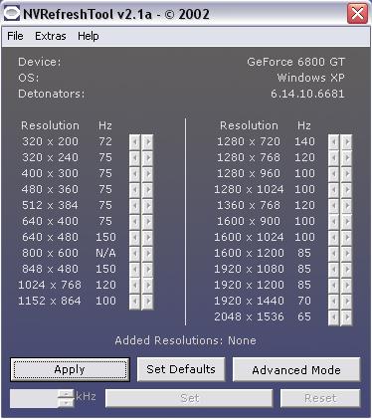
Task: Increase Hz for 2048 x 1536
Action: [346, 317]
